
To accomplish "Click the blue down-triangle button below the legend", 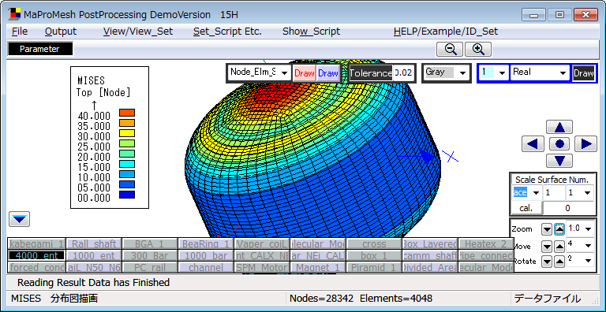I will pyautogui.click(x=19, y=219).
